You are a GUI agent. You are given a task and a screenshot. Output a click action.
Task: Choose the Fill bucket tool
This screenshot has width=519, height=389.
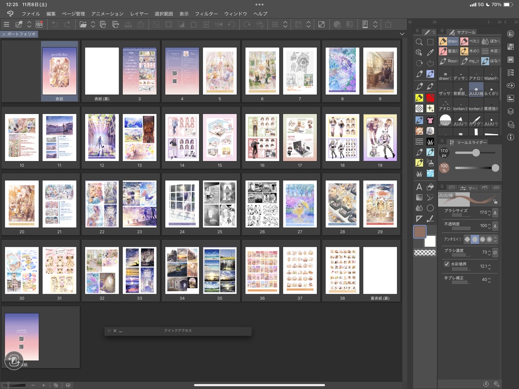click(430, 187)
